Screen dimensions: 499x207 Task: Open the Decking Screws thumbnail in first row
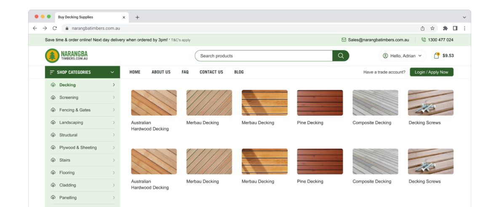(x=430, y=103)
